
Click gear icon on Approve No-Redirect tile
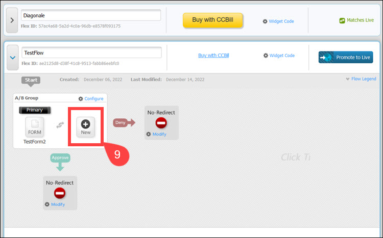pos(47,204)
